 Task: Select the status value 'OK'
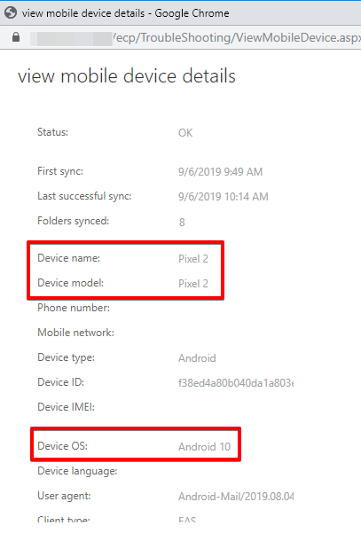click(185, 133)
